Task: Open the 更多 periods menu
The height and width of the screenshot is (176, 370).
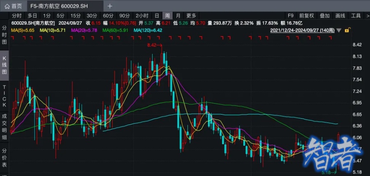Action: click(x=191, y=16)
